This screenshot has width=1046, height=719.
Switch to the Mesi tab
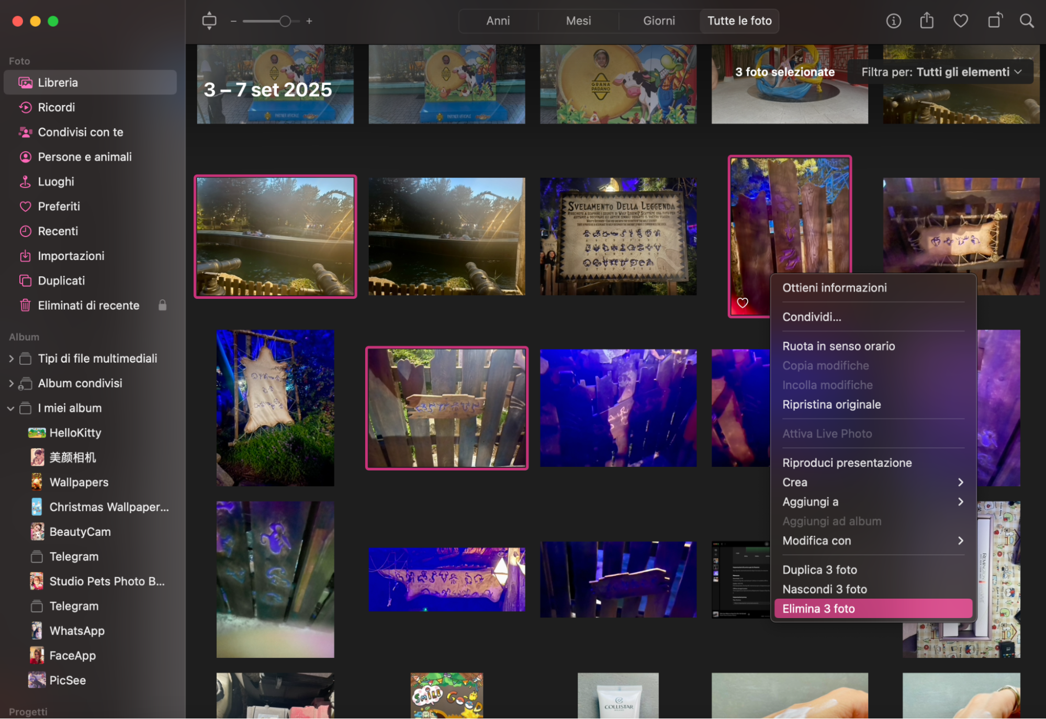[578, 21]
